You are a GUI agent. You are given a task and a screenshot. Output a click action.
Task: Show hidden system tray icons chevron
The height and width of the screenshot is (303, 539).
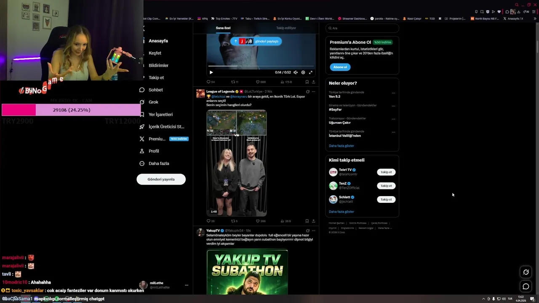coord(483,299)
